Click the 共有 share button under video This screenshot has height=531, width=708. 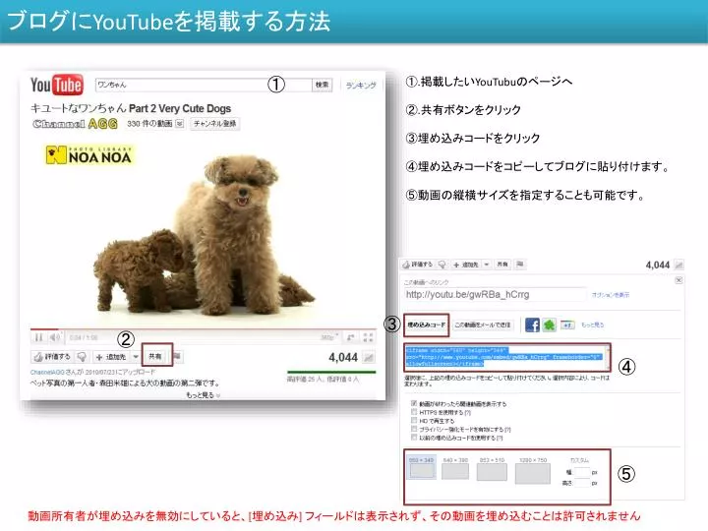156,356
